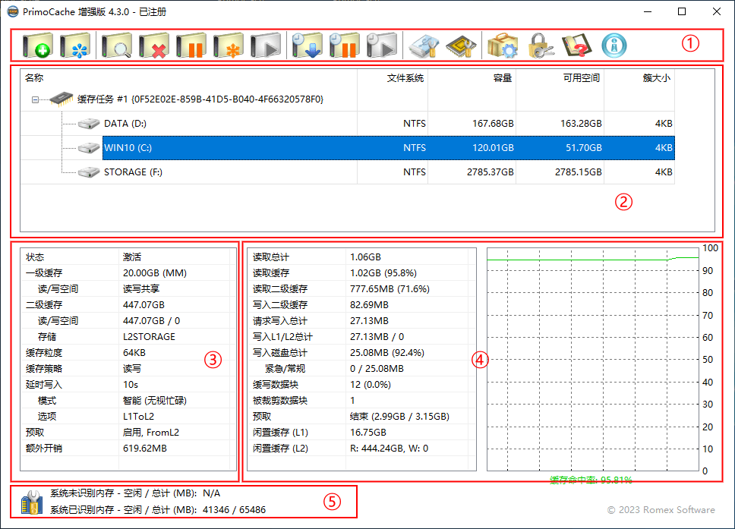Click the cache hit rate chart
The image size is (735, 529).
click(x=592, y=360)
